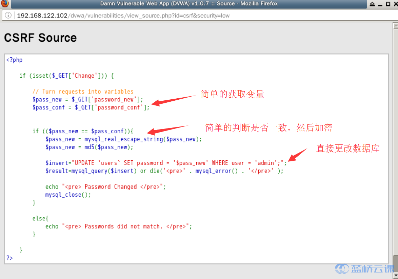398x279 pixels.
Task: Click the mysql_real_escape_string line
Action: coord(124,139)
